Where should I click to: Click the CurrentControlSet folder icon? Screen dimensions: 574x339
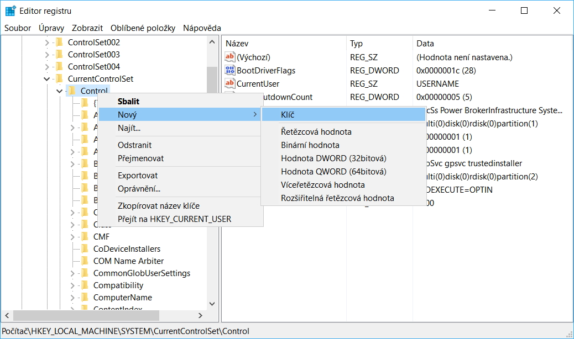(59, 78)
